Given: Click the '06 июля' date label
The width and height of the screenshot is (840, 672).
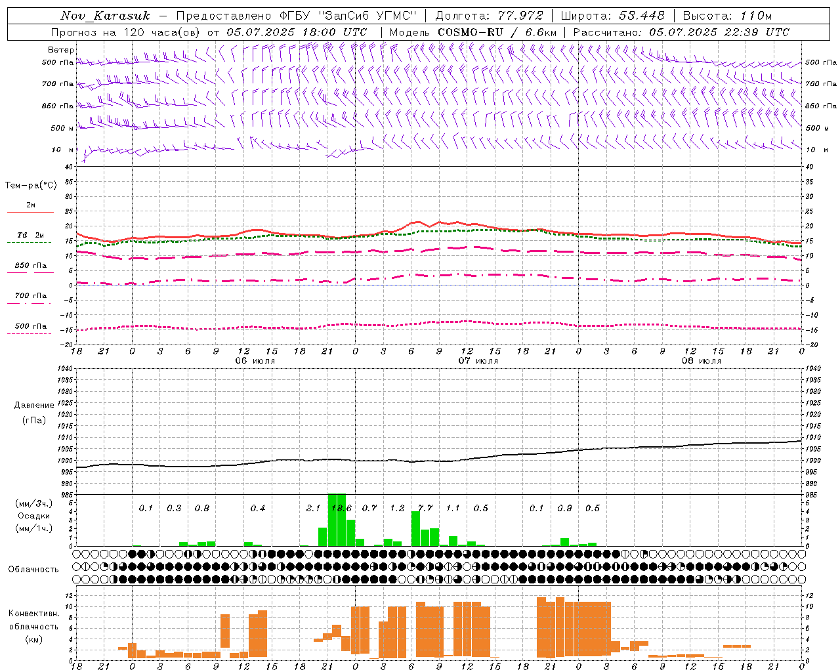Looking at the screenshot, I should tap(255, 361).
